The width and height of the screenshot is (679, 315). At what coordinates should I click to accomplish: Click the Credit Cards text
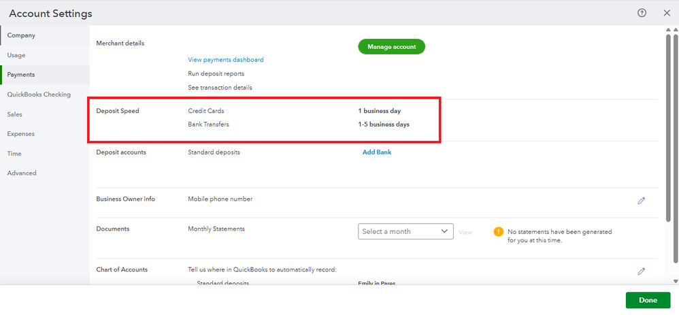[x=206, y=111]
